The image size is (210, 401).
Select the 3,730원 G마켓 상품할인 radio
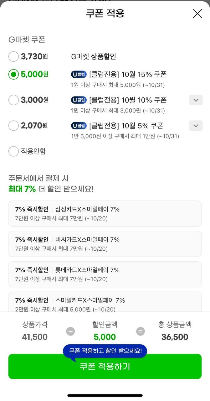pos(13,57)
